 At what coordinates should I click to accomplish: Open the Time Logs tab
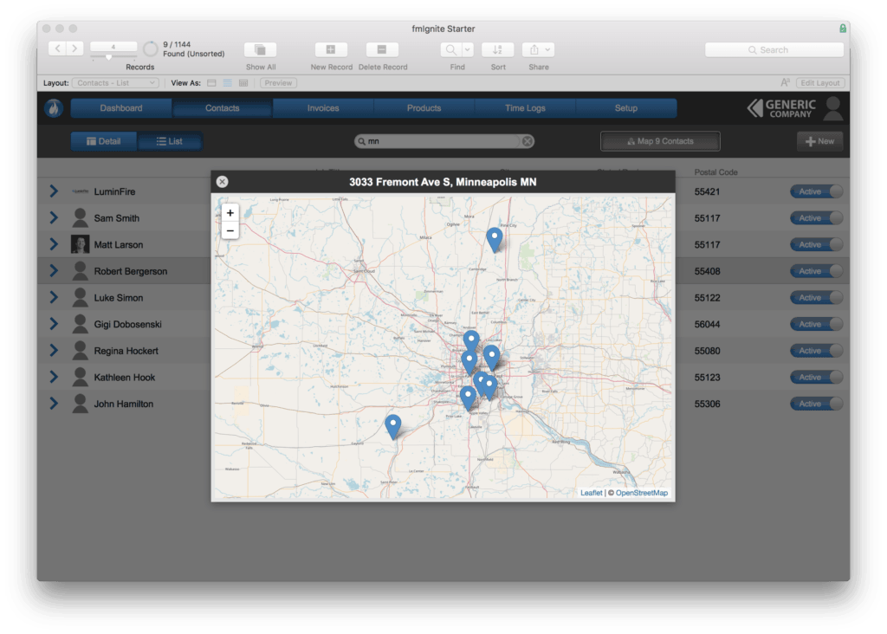[x=524, y=108]
